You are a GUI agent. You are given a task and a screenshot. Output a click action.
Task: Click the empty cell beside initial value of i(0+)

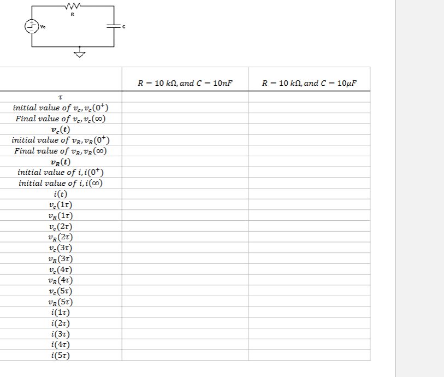185,171
